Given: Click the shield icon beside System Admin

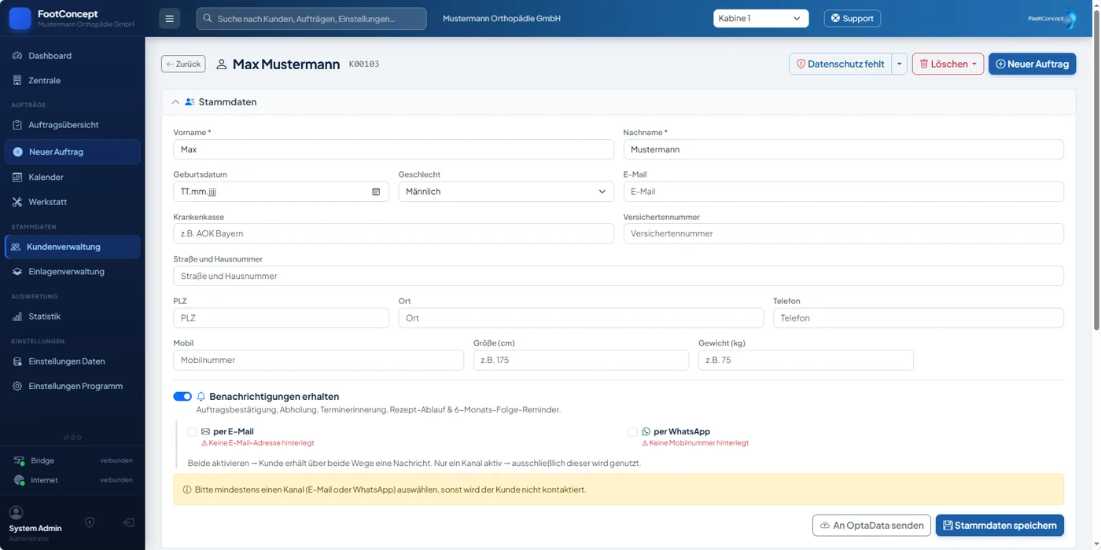Looking at the screenshot, I should [90, 522].
